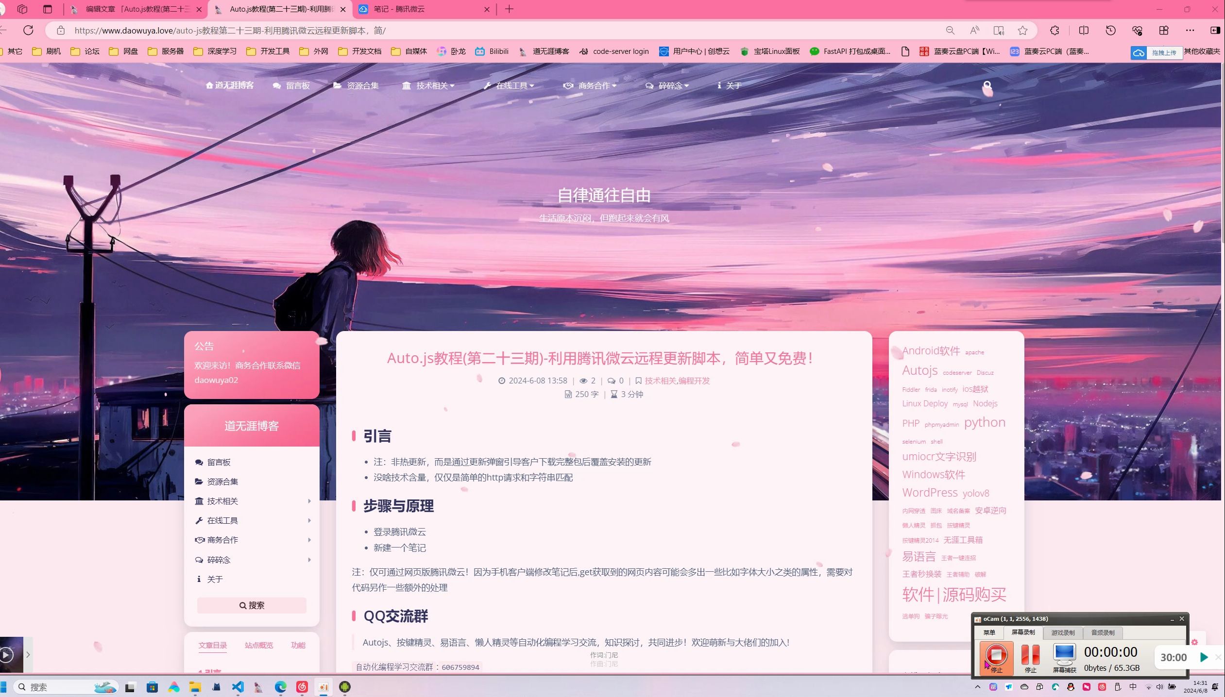This screenshot has height=697, width=1225.
Task: Open the 服务器 bookmark folder
Action: (x=166, y=51)
